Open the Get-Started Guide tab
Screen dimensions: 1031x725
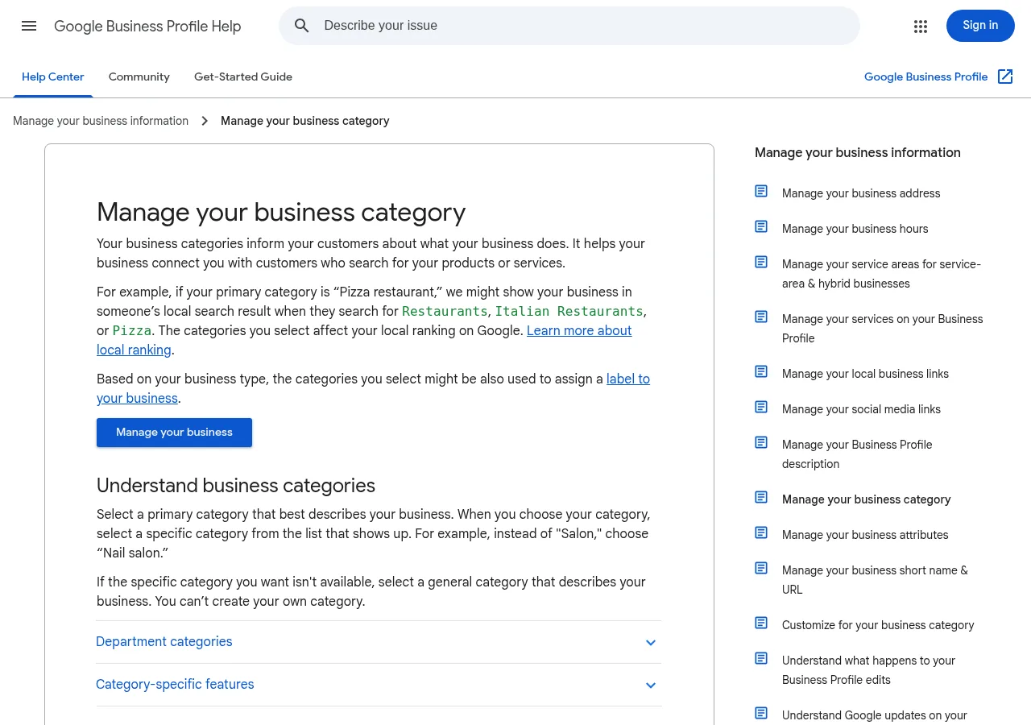coord(243,77)
